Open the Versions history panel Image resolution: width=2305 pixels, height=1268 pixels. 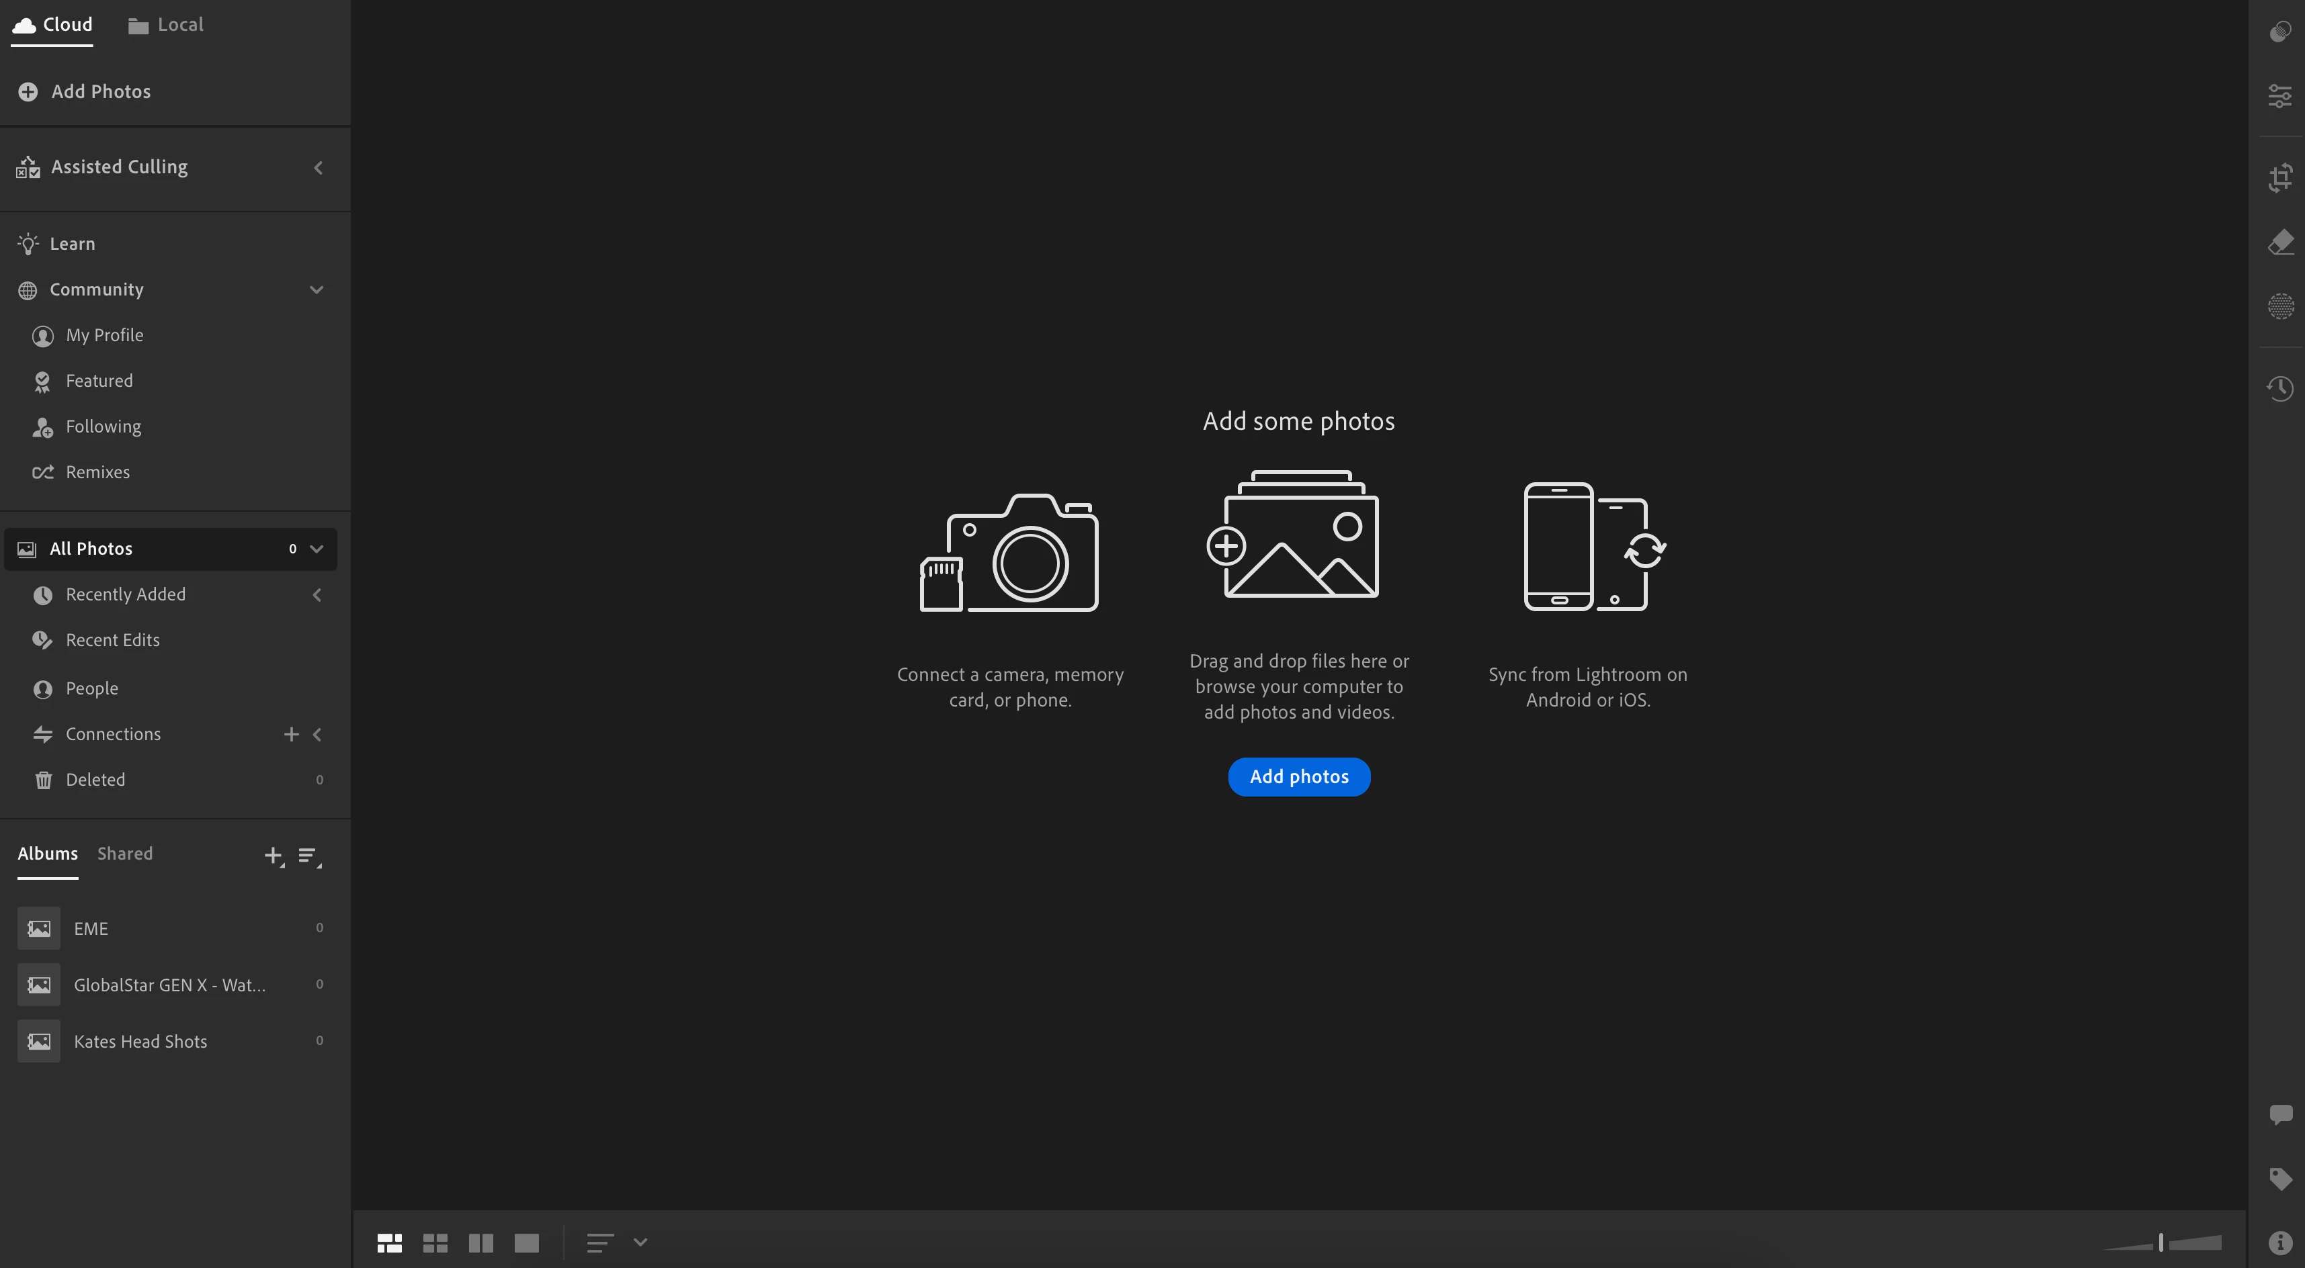tap(2280, 388)
